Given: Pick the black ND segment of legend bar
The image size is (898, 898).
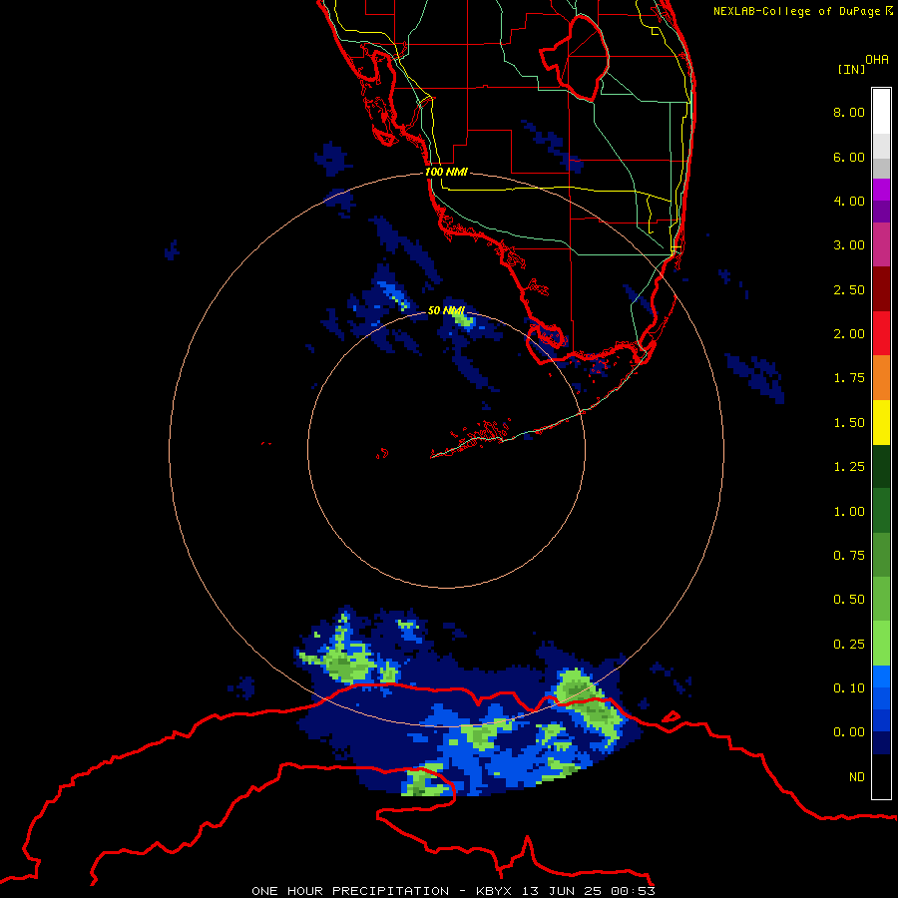Looking at the screenshot, I should 881,776.
